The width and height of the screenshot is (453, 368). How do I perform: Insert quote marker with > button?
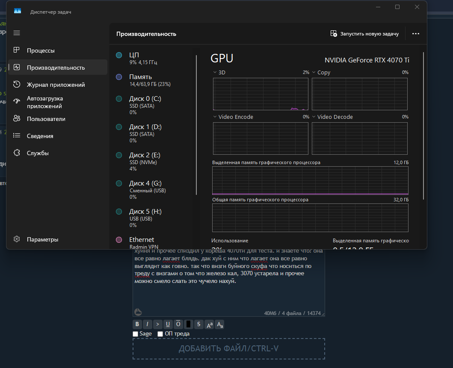(157, 324)
